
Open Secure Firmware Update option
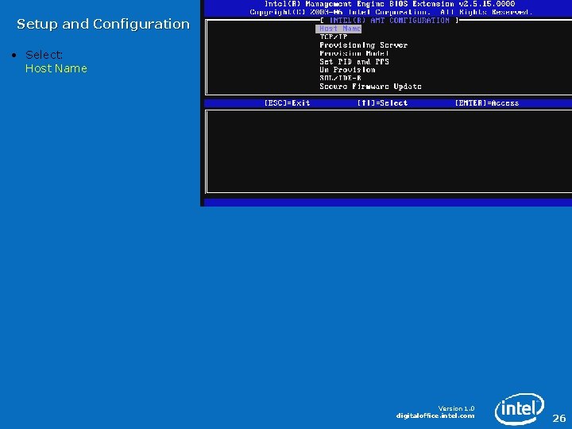coord(370,87)
